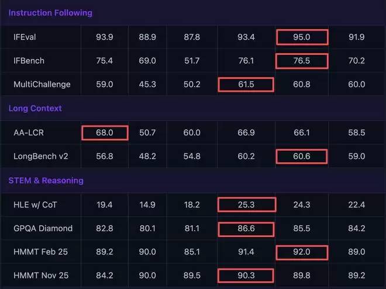386x289 pixels.
Task: Select the highlighted 92.0 HMMT Feb 25 score
Action: [x=302, y=252]
